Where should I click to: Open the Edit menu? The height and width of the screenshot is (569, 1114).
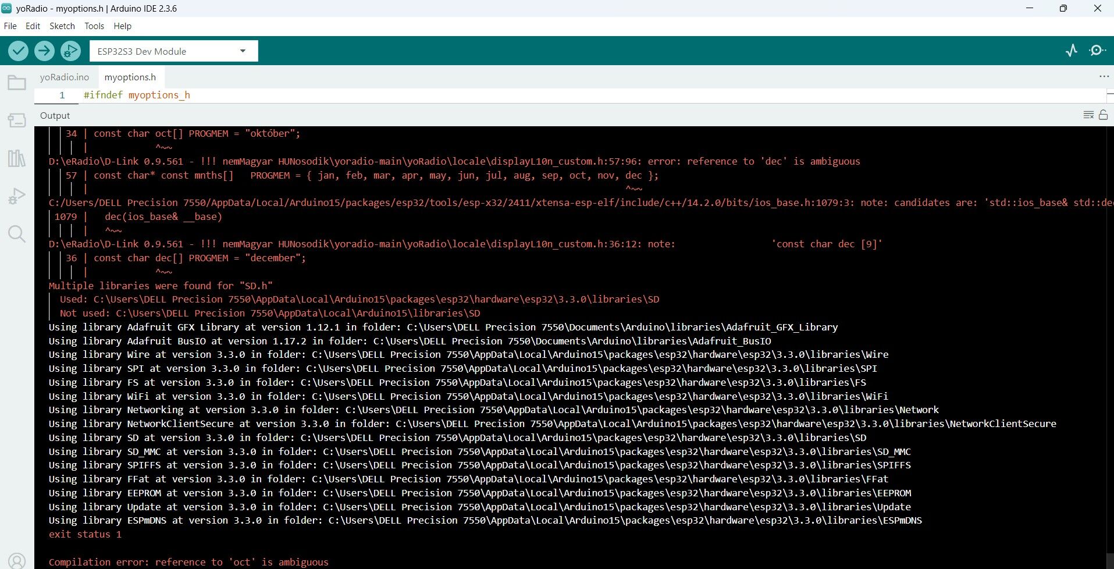pos(33,26)
